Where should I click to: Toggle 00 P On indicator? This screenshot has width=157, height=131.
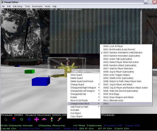(x=87, y=129)
